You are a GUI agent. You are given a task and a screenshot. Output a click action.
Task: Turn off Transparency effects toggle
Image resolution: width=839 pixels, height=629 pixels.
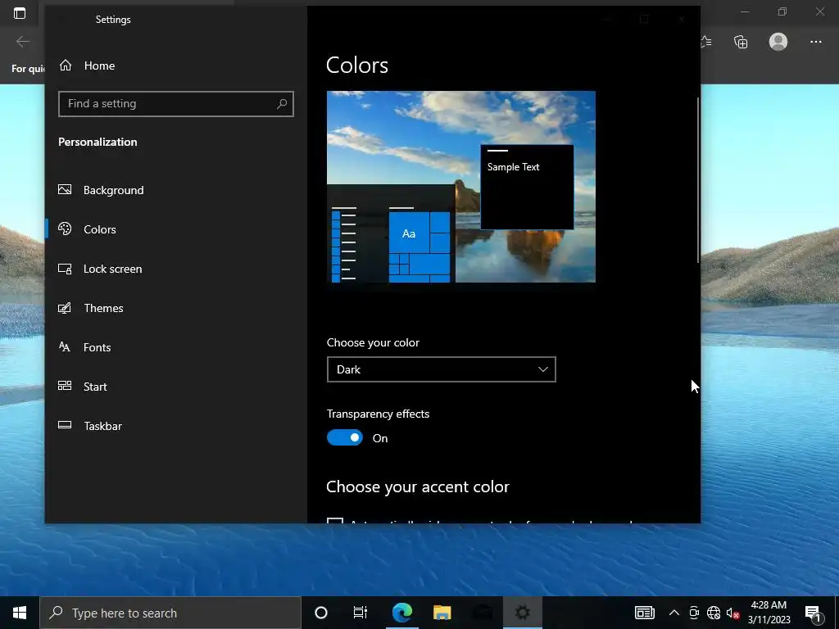click(345, 438)
